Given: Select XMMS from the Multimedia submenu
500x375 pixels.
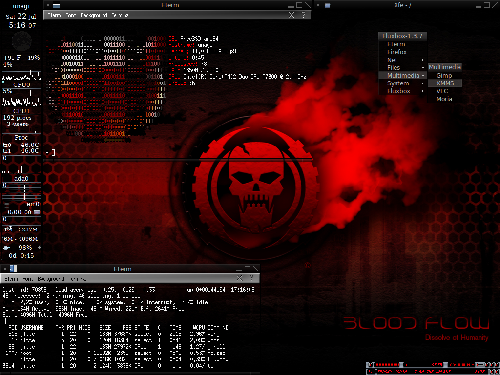Looking at the screenshot, I should 445,83.
